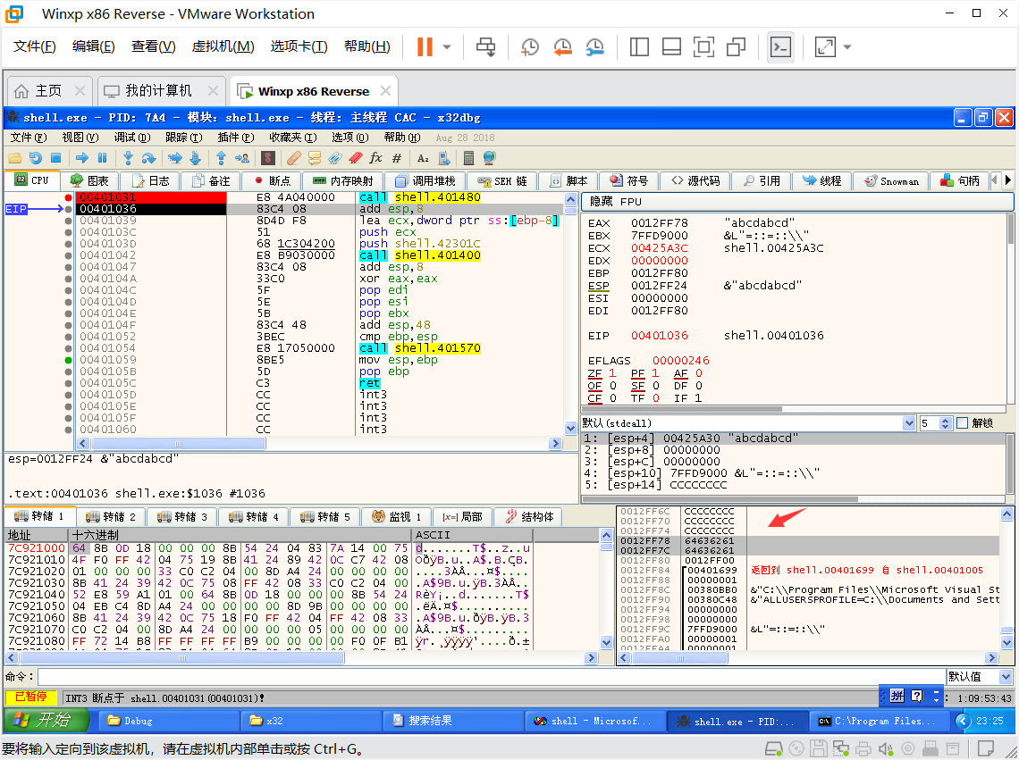Viewport: 1019px width, 760px height.
Task: Click the stack pane vertical scrollbar thumb
Action: [1006, 630]
